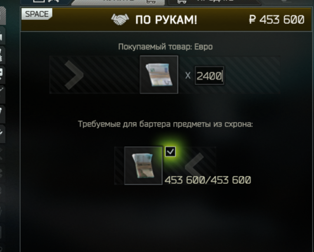
Task: Click the SPACE hotkey label
Action: tap(37, 14)
